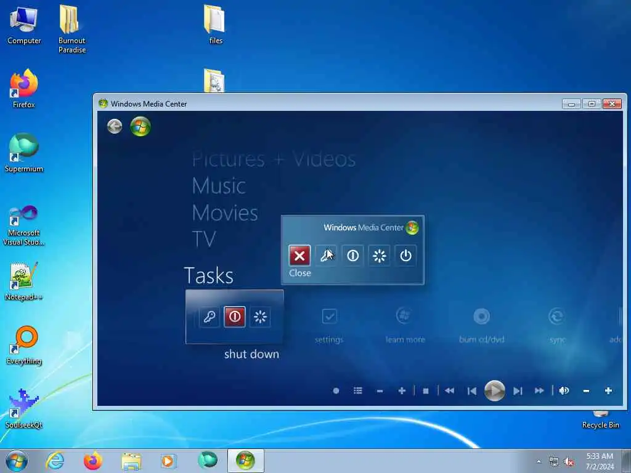
Task: Open the taskbar clock showing 5:33 AM
Action: (x=600, y=461)
